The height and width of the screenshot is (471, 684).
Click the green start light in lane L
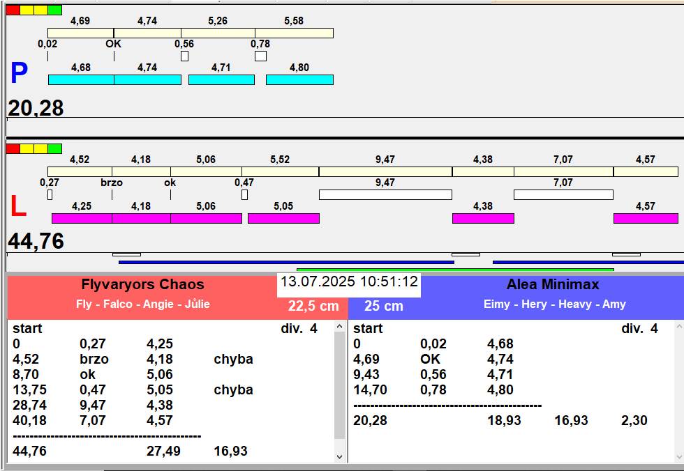click(x=55, y=149)
